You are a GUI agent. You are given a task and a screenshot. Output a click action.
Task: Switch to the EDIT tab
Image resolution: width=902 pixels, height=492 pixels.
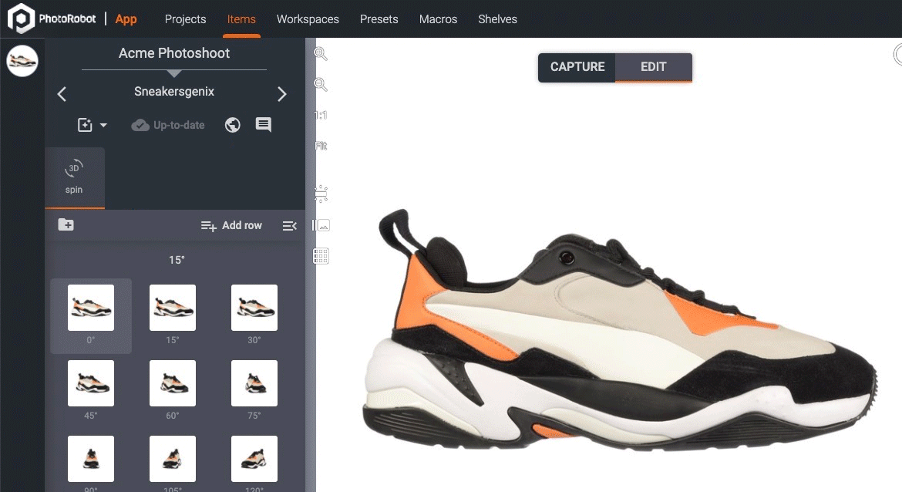pos(653,67)
